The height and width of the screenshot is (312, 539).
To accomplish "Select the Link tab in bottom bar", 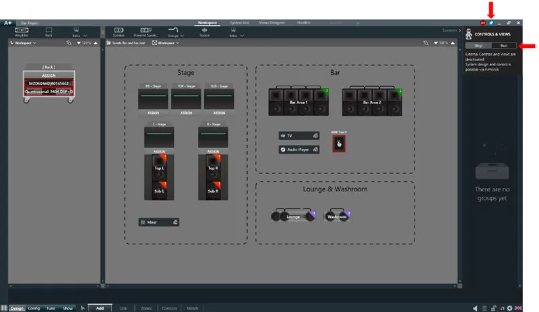I will (x=123, y=308).
